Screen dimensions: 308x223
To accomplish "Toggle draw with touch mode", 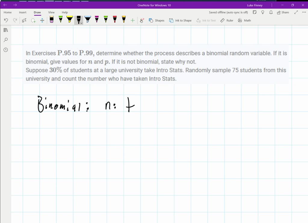I will tap(142, 20).
